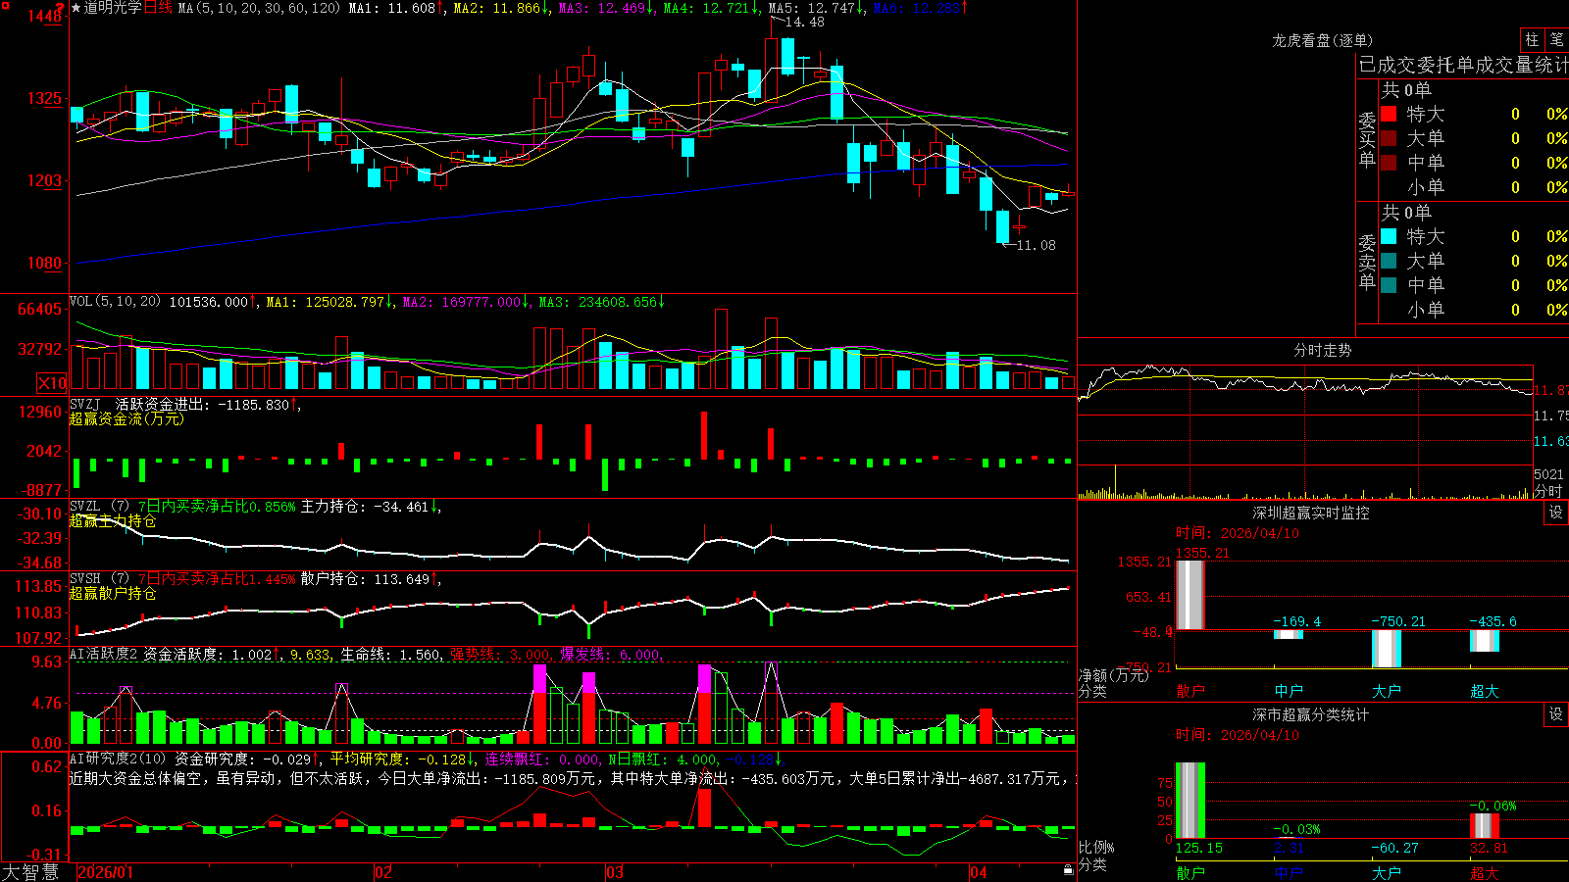Click the 超赢资金流(万元) label
Image resolution: width=1569 pixels, height=882 pixels.
pyautogui.click(x=127, y=418)
